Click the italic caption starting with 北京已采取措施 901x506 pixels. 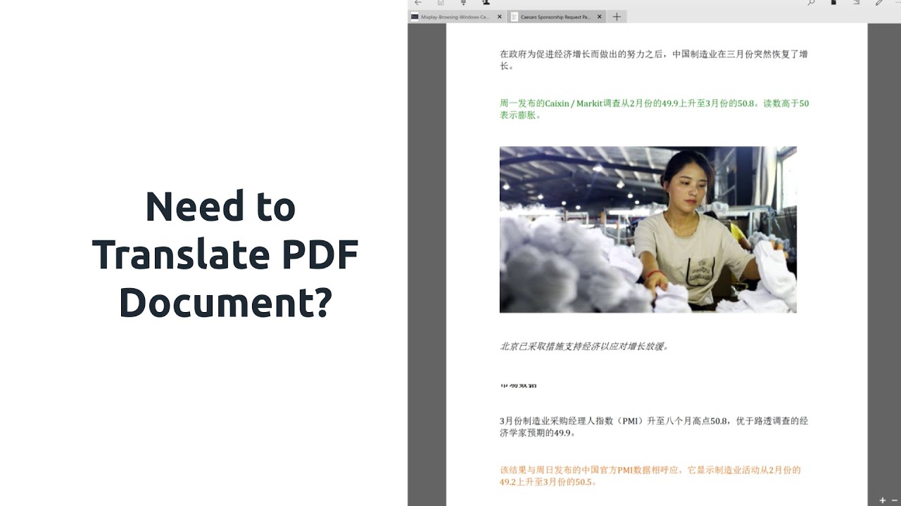tap(584, 346)
